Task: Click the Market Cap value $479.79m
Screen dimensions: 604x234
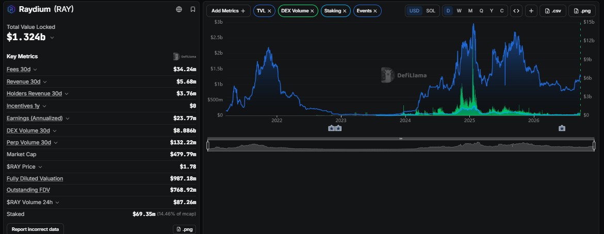Action: point(183,154)
